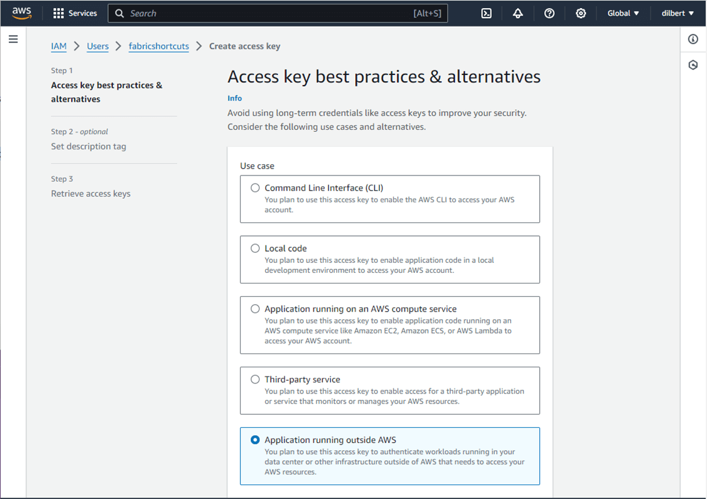Toggle the hamburger side navigation menu
The width and height of the screenshot is (707, 499).
[13, 39]
